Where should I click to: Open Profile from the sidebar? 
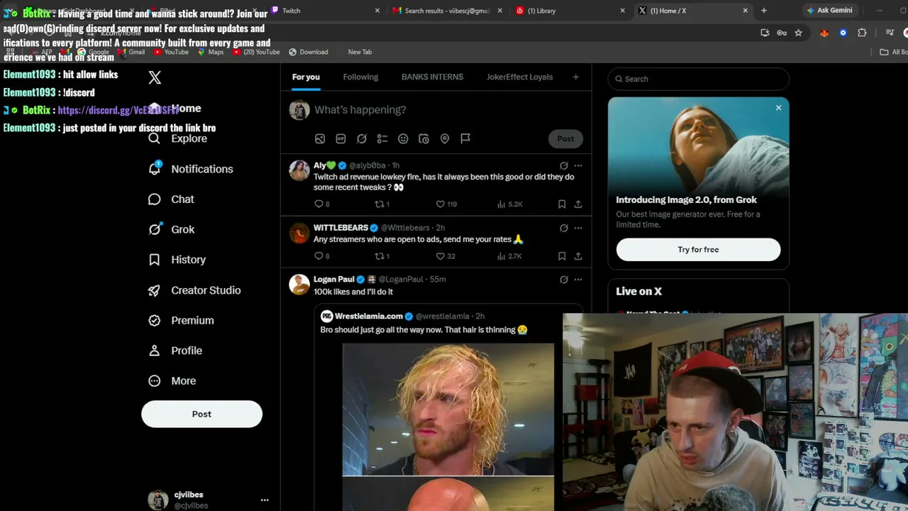point(175,351)
